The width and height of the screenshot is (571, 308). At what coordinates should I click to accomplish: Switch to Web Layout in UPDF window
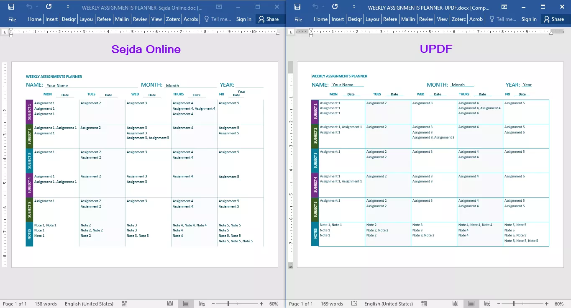click(487, 304)
